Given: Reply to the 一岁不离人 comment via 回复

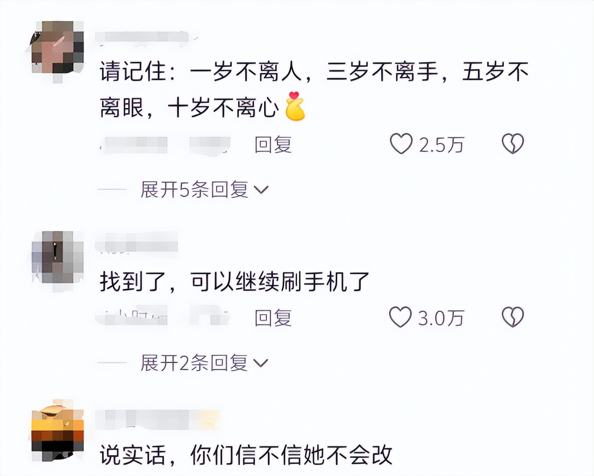Looking at the screenshot, I should click(273, 144).
